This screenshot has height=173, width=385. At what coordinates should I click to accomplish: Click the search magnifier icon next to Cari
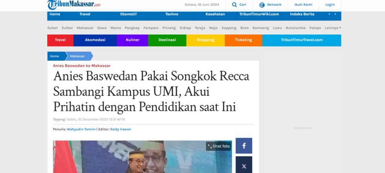click(x=234, y=5)
